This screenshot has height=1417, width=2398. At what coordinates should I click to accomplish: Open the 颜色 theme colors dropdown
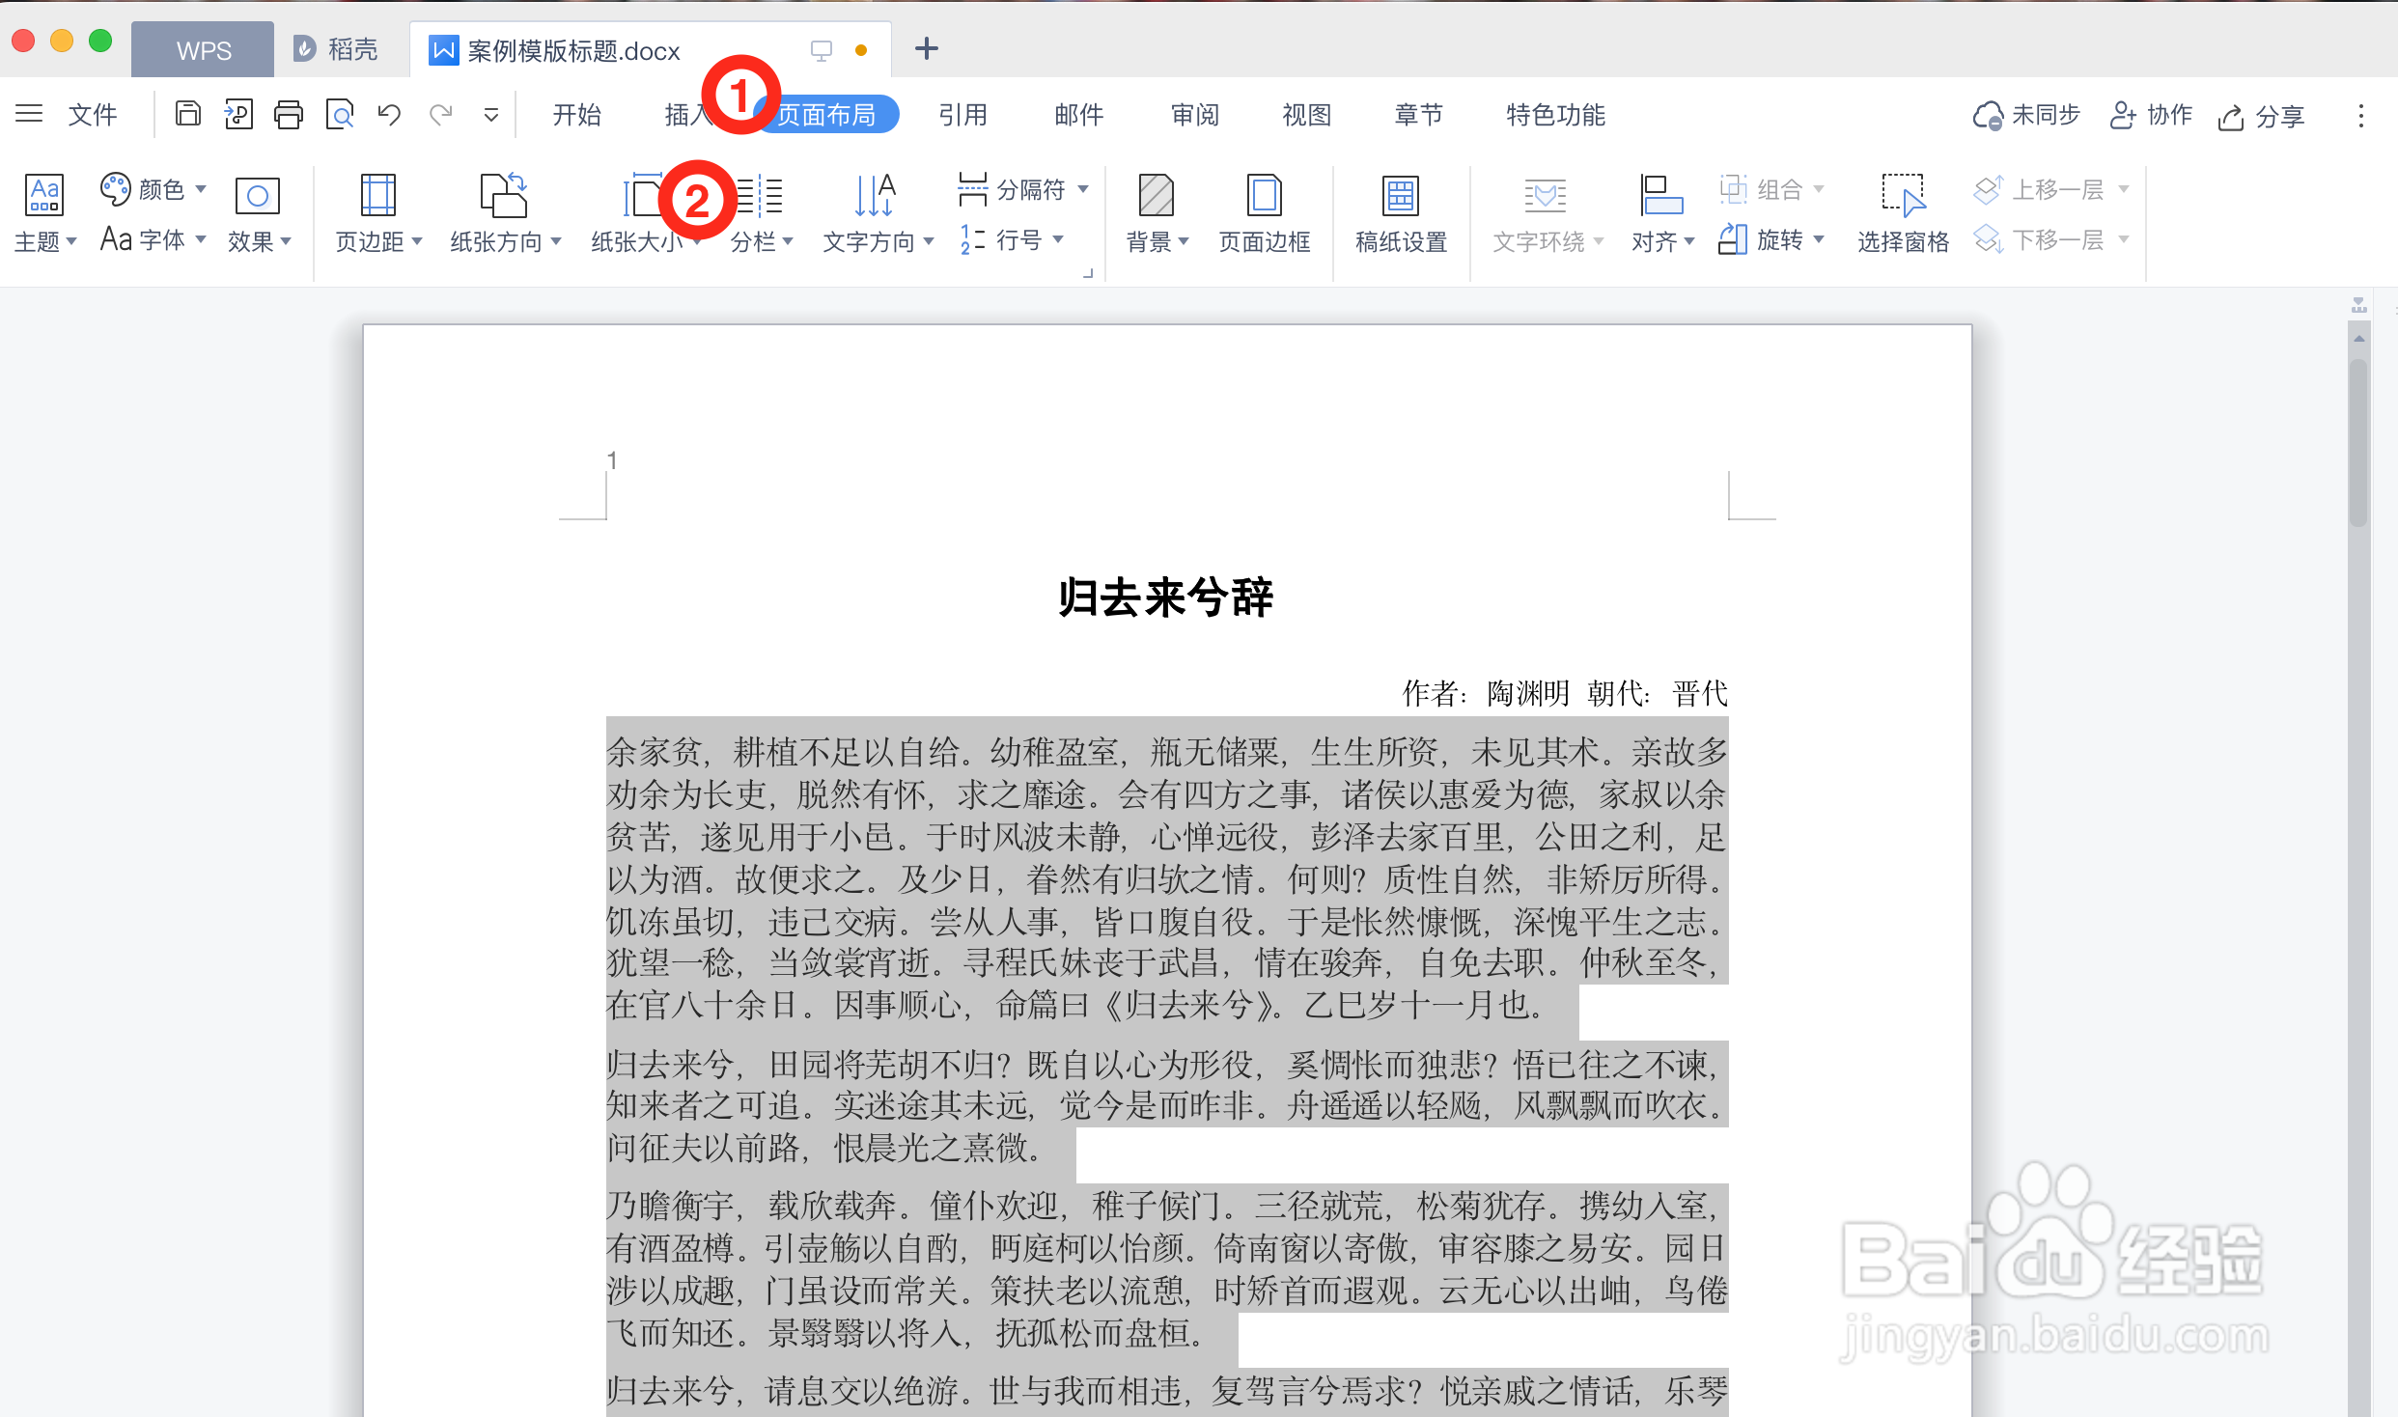153,189
